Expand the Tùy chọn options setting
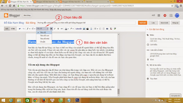 point(152,79)
